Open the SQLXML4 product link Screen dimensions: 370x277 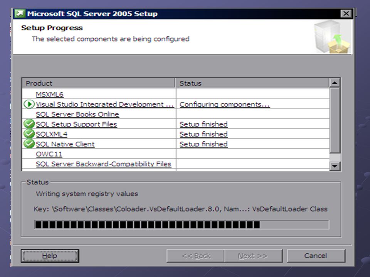(x=51, y=134)
